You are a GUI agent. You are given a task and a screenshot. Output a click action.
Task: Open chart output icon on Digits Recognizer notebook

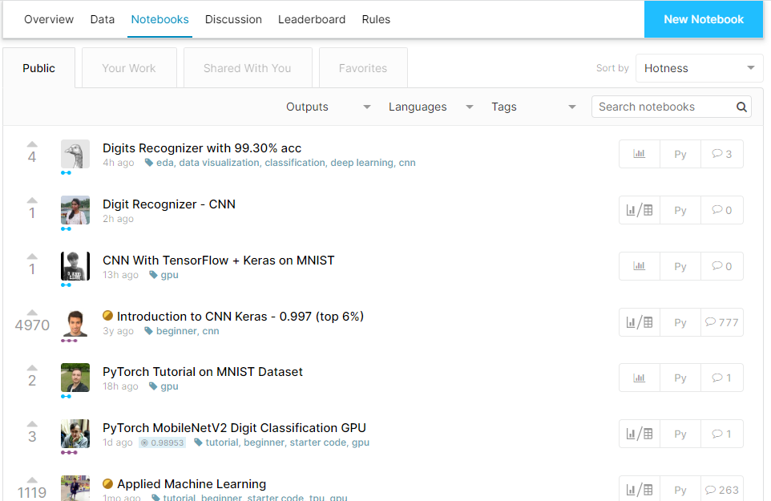point(639,153)
